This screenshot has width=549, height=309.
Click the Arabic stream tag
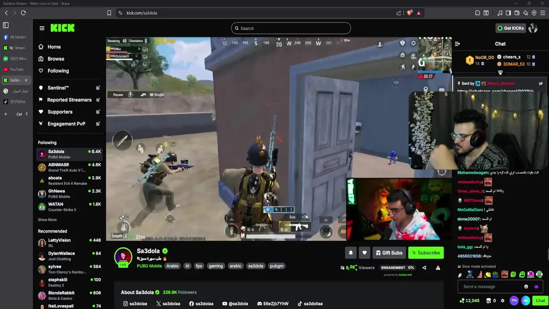[x=172, y=266]
